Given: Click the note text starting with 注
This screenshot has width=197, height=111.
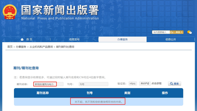Looking at the screenshot, I should pos(60,77).
